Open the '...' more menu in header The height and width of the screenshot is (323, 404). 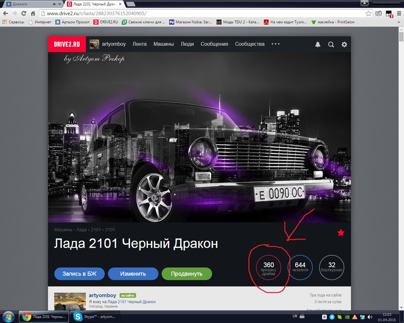click(x=276, y=44)
